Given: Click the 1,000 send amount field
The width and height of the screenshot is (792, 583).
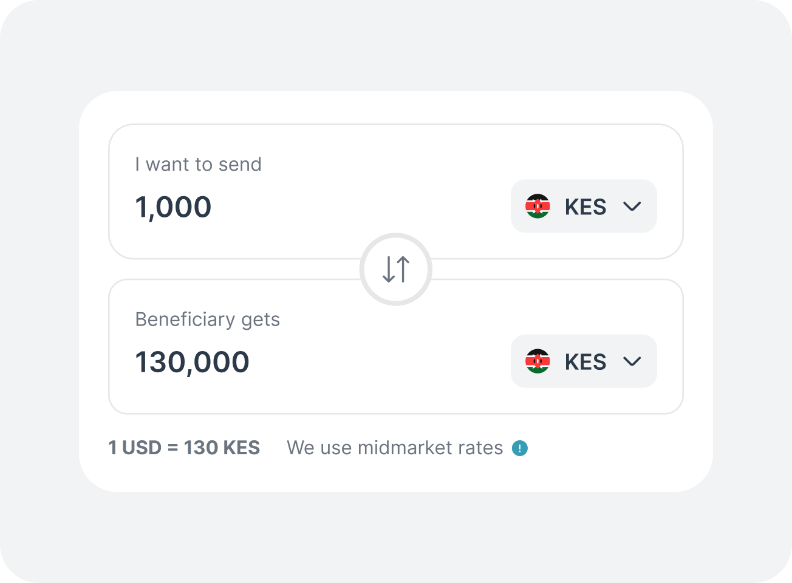Looking at the screenshot, I should [x=173, y=207].
